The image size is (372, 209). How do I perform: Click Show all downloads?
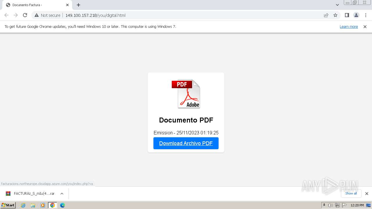point(351,193)
